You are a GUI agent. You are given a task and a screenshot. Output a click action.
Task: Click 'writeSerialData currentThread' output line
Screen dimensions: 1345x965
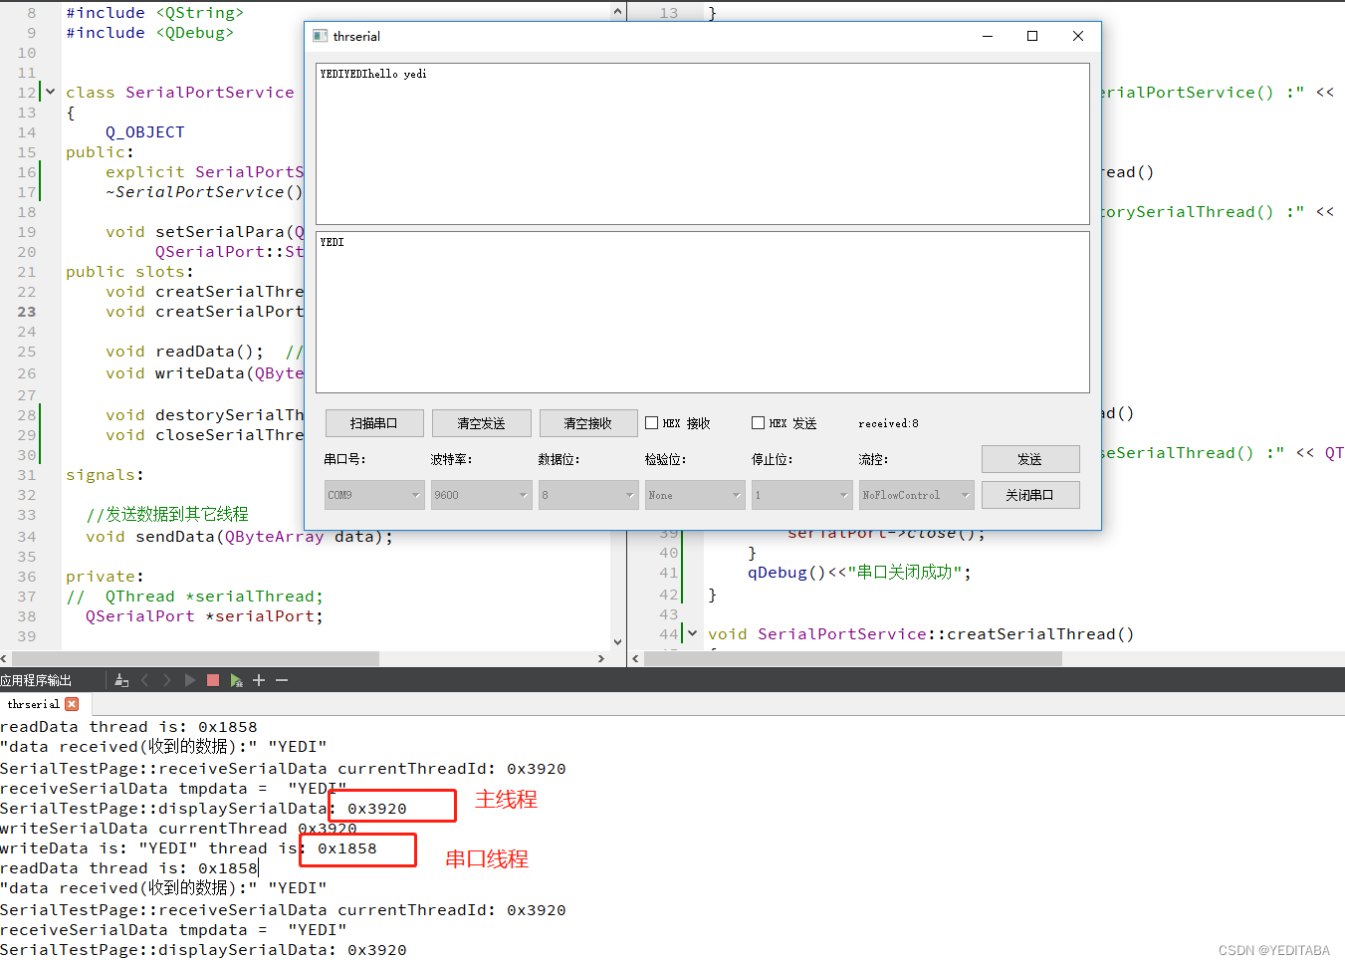point(178,829)
